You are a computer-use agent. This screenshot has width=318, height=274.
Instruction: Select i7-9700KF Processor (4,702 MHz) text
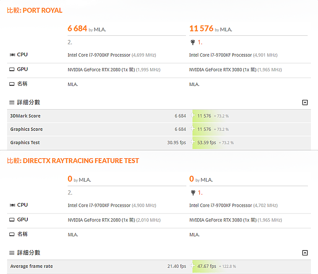point(234,205)
